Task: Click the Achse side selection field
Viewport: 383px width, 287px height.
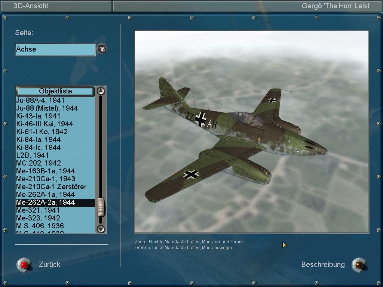Action: point(55,50)
